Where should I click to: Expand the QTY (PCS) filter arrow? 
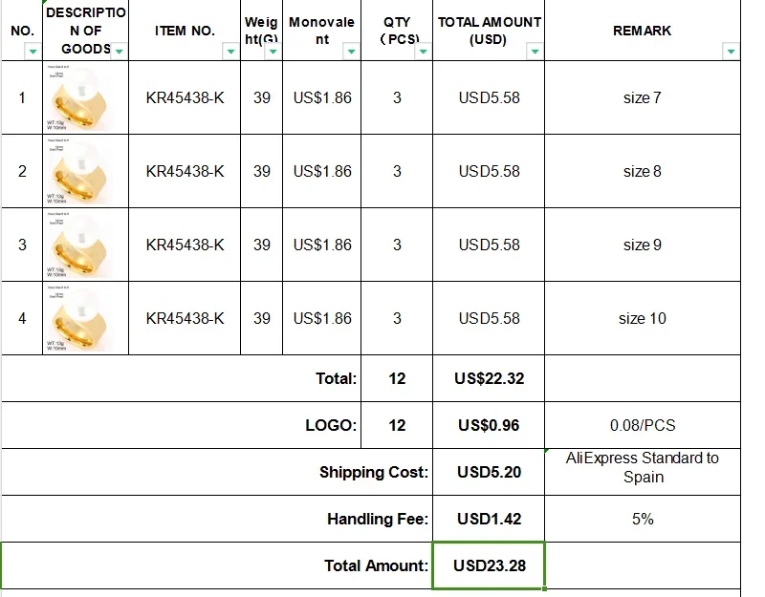tap(423, 52)
